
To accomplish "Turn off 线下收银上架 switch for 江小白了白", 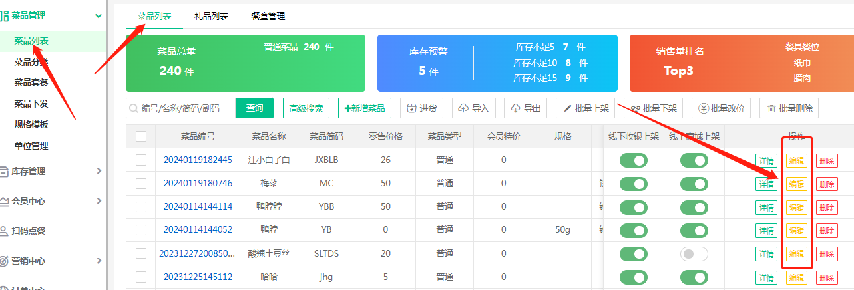I will [x=633, y=160].
